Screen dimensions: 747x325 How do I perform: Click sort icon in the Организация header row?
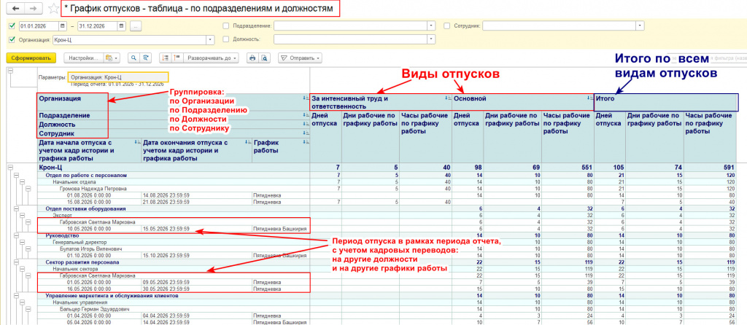coord(306,98)
